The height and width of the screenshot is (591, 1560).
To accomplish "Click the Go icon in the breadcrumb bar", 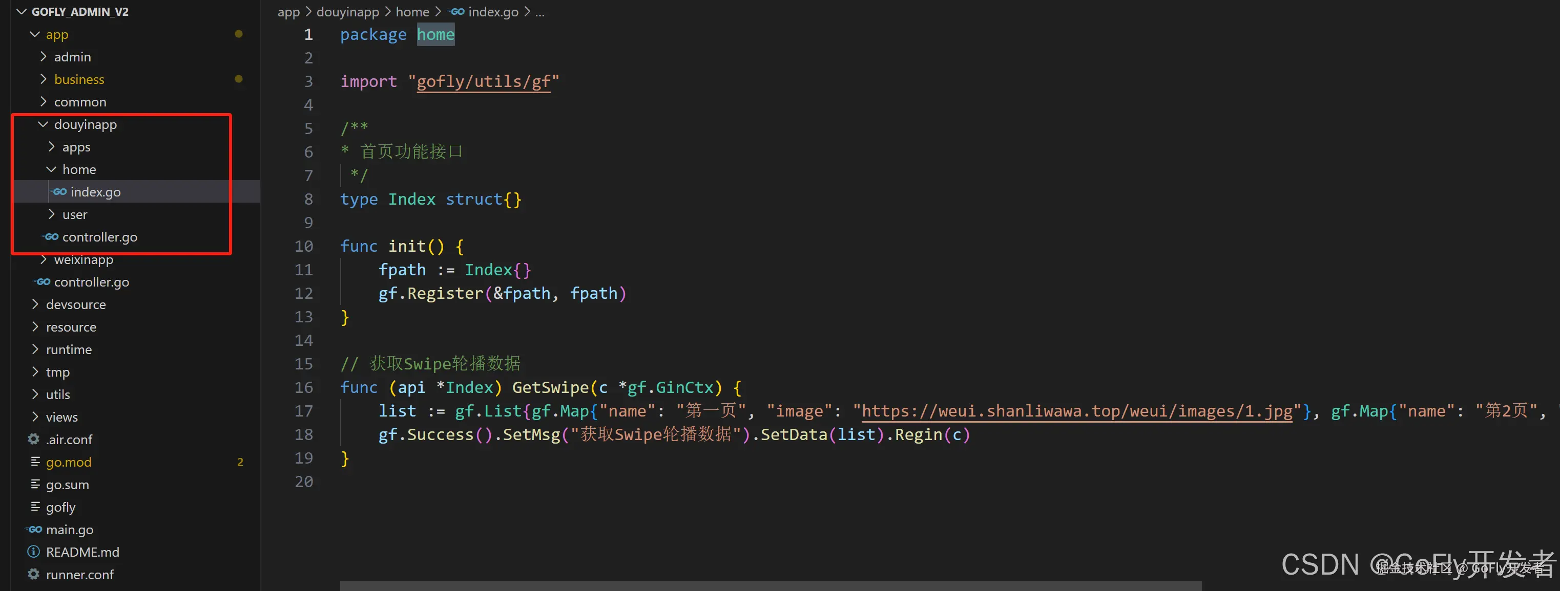I will (457, 11).
